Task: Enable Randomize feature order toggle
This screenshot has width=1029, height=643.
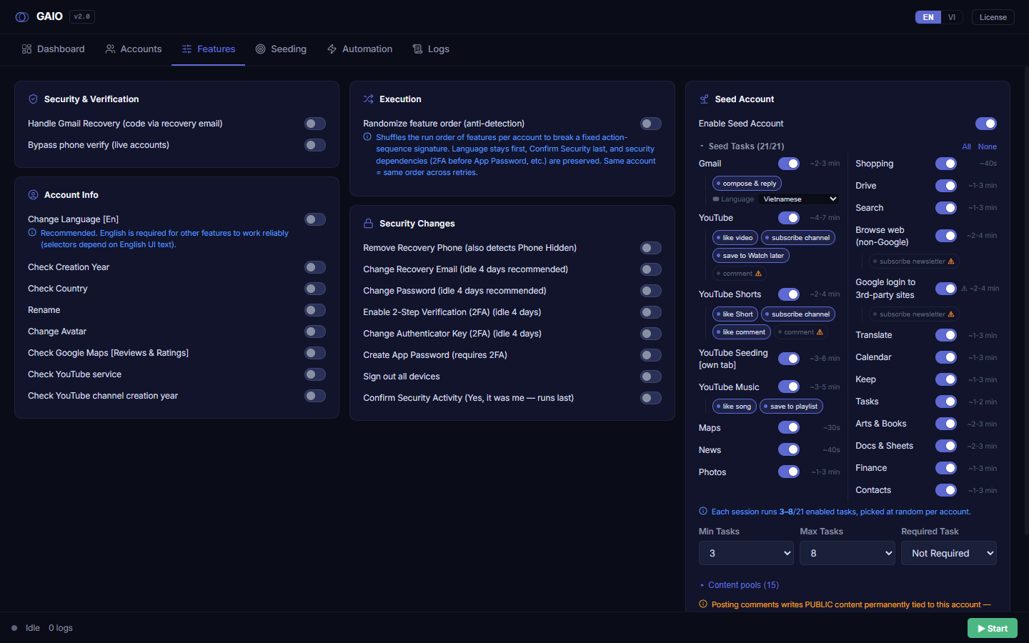Action: pos(651,124)
